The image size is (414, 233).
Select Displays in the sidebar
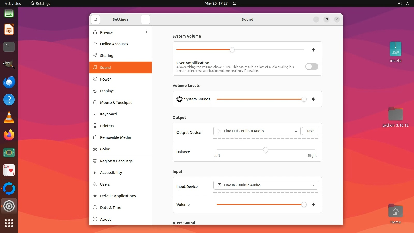point(107,91)
